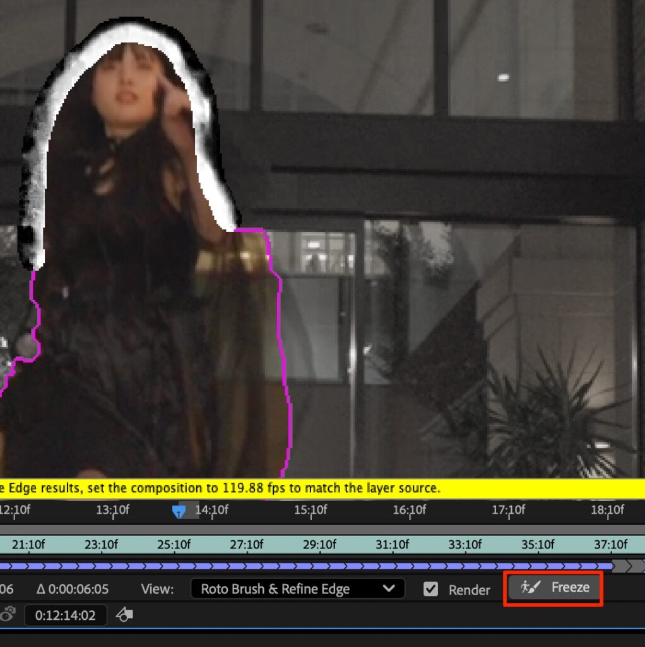Viewport: 645px width, 647px height.
Task: Toggle the Render checkbox
Action: tap(430, 590)
